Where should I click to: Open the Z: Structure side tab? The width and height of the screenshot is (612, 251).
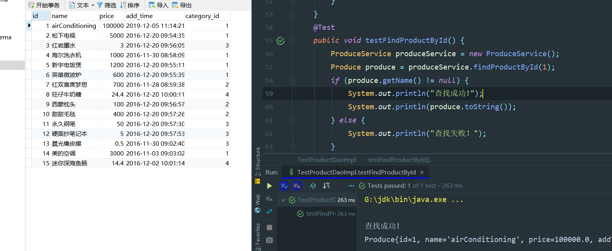pos(258,161)
